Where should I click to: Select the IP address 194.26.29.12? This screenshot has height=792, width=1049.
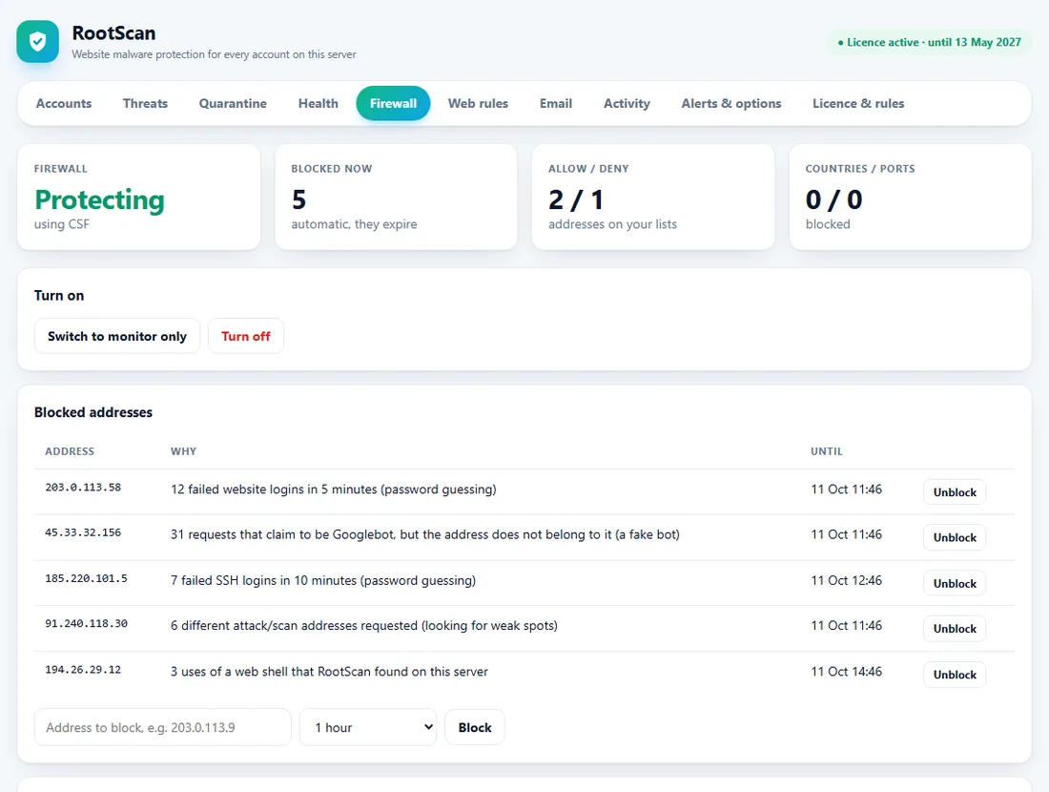[x=83, y=670]
